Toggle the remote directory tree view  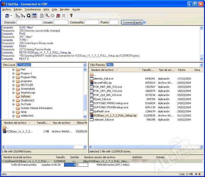(23, 16)
